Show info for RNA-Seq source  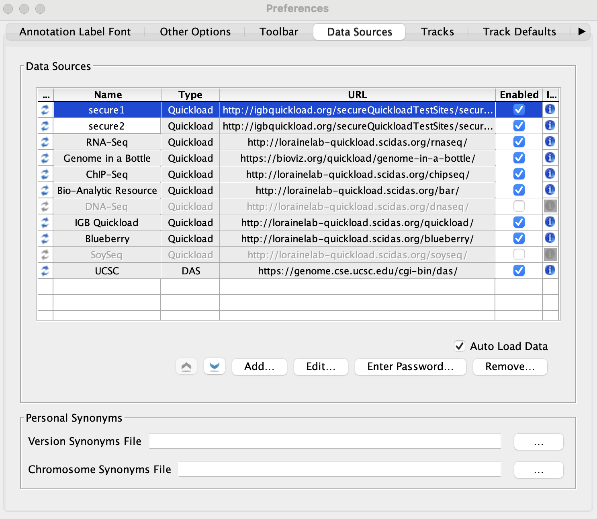(550, 141)
